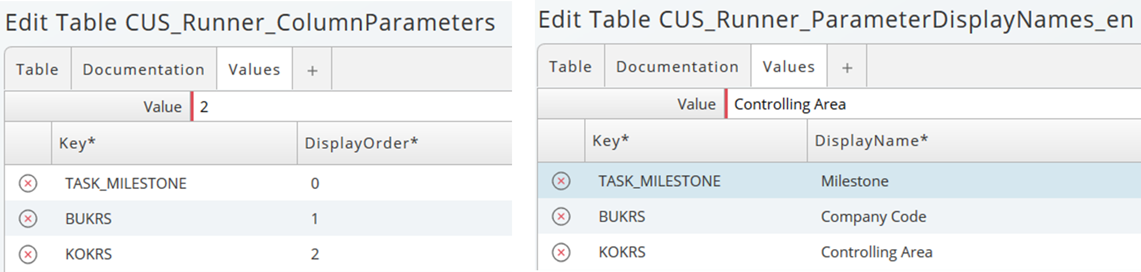Add a new tab in ParameterDisplayNames editor
This screenshot has width=1141, height=272.
tap(847, 67)
